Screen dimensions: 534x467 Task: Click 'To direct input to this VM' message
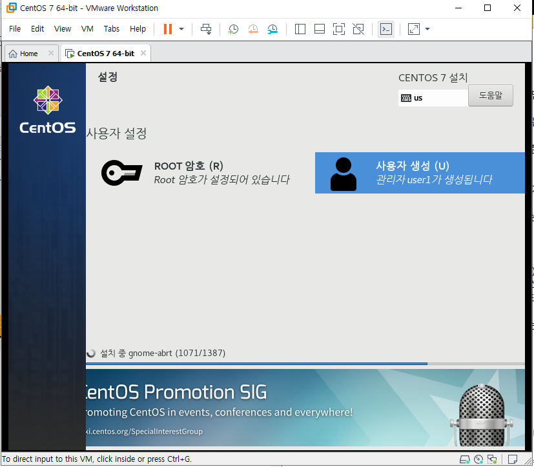97,459
